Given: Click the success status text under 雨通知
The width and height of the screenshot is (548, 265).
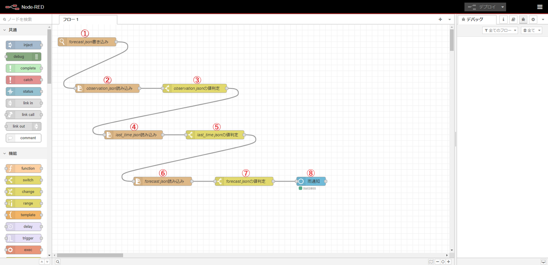Looking at the screenshot, I should click(x=309, y=188).
